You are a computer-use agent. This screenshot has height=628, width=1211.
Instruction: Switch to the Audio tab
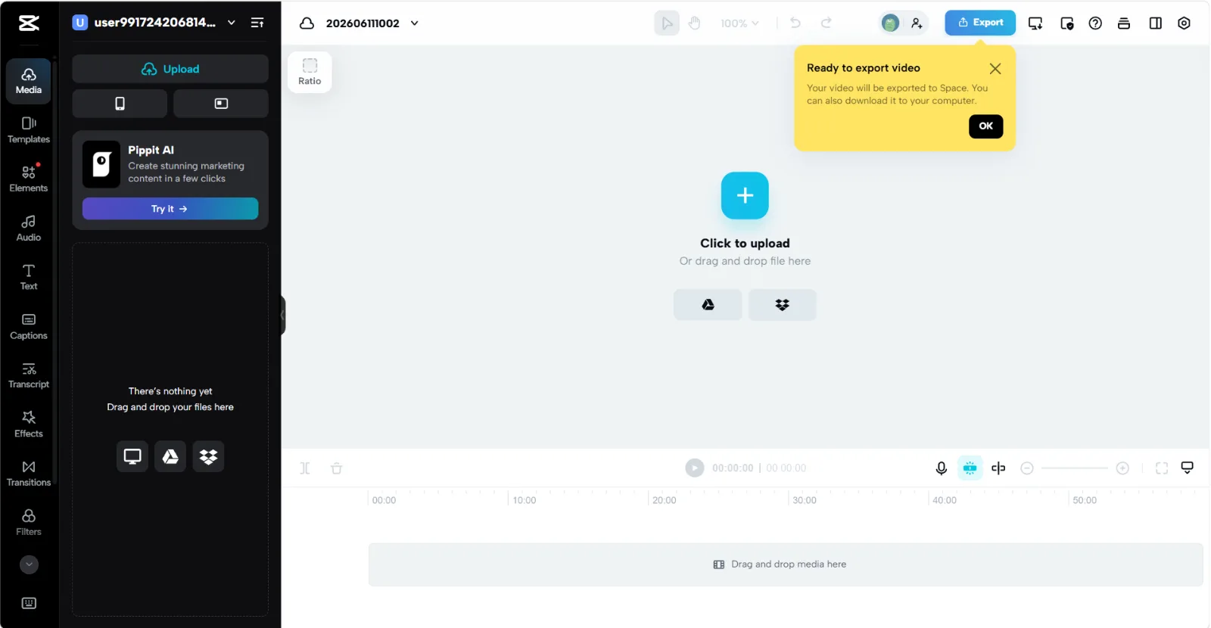coord(29,228)
